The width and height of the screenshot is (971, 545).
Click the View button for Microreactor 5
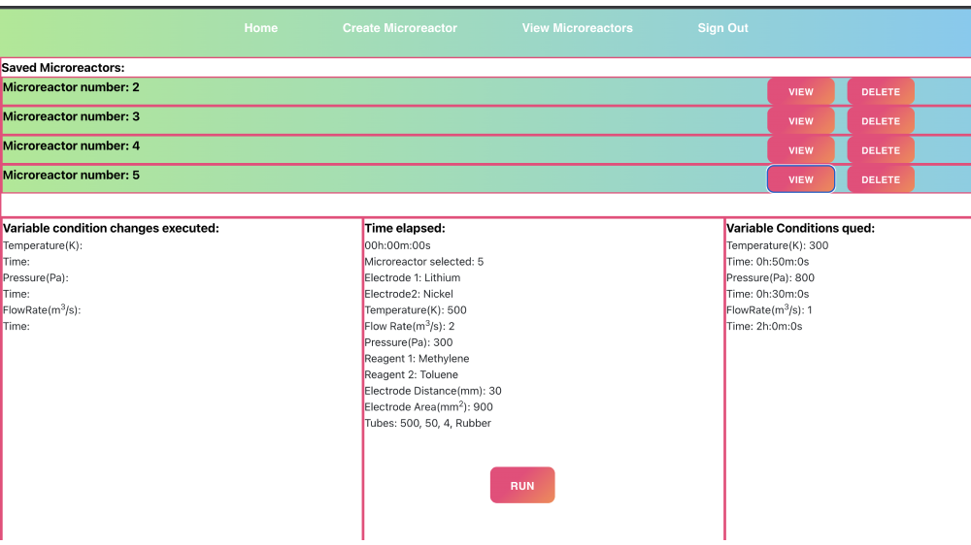[x=800, y=179]
